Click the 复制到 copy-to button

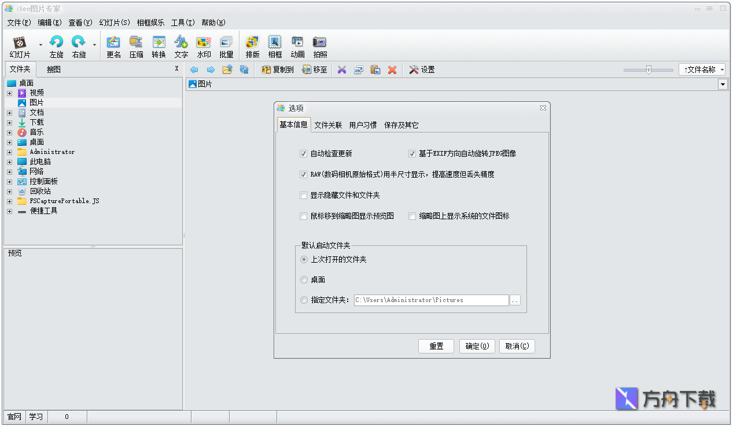point(277,69)
